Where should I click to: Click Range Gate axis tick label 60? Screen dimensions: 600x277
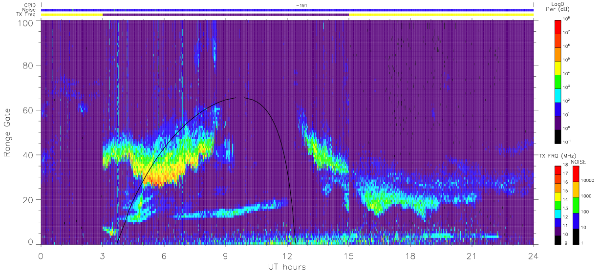pyautogui.click(x=28, y=110)
